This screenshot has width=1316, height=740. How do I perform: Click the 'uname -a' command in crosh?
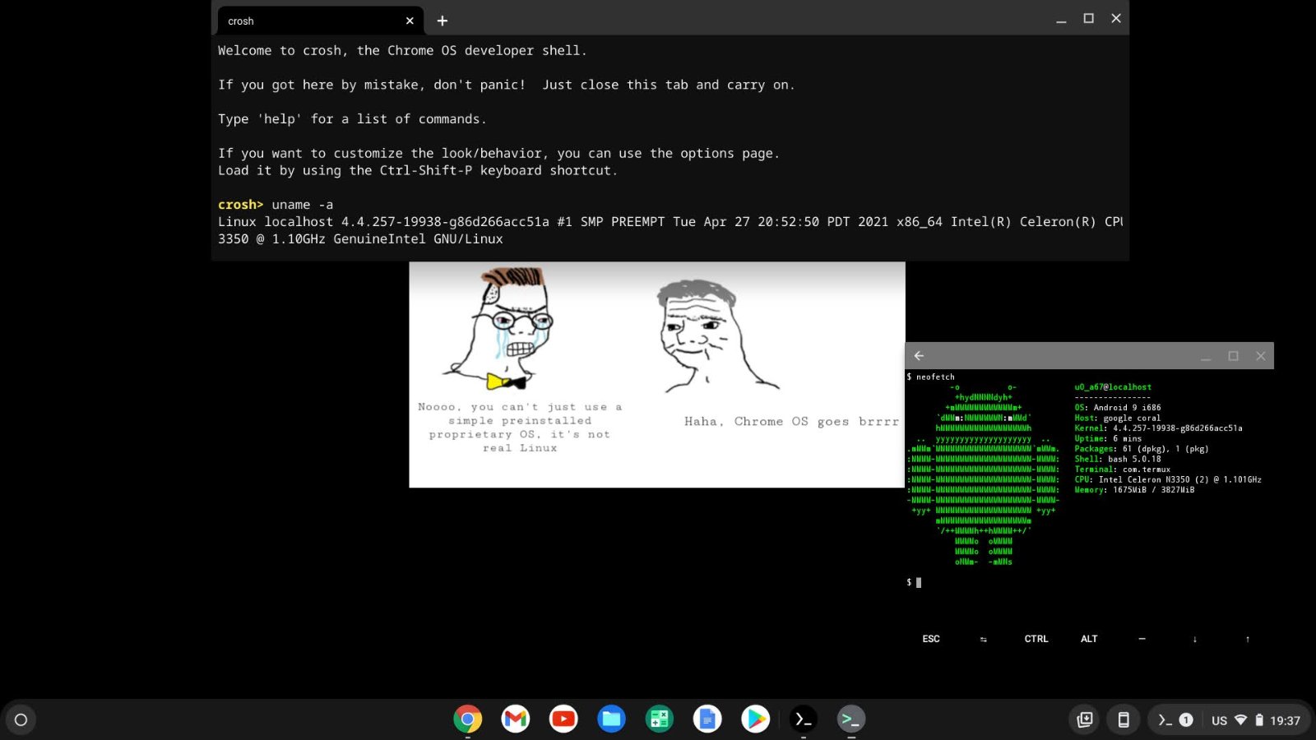click(303, 205)
